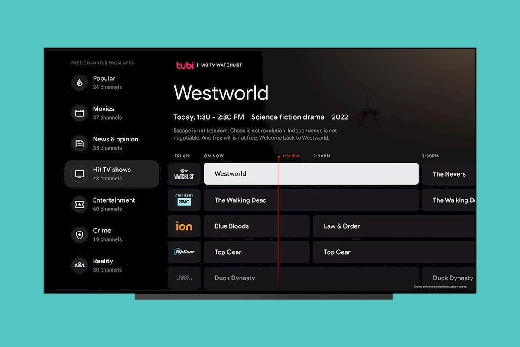Screen dimensions: 520x347
Task: Open the WB TV Watchlist channel logo
Action: 184,174
